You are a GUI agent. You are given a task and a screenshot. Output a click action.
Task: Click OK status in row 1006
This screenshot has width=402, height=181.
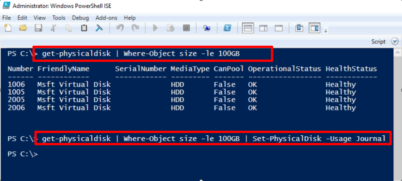(x=252, y=84)
